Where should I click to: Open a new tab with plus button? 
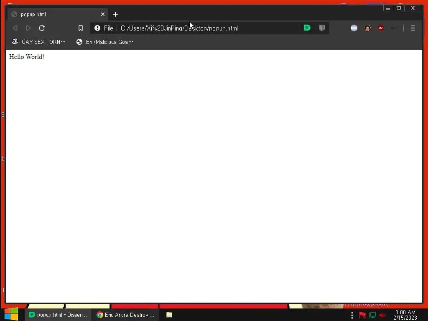point(115,14)
